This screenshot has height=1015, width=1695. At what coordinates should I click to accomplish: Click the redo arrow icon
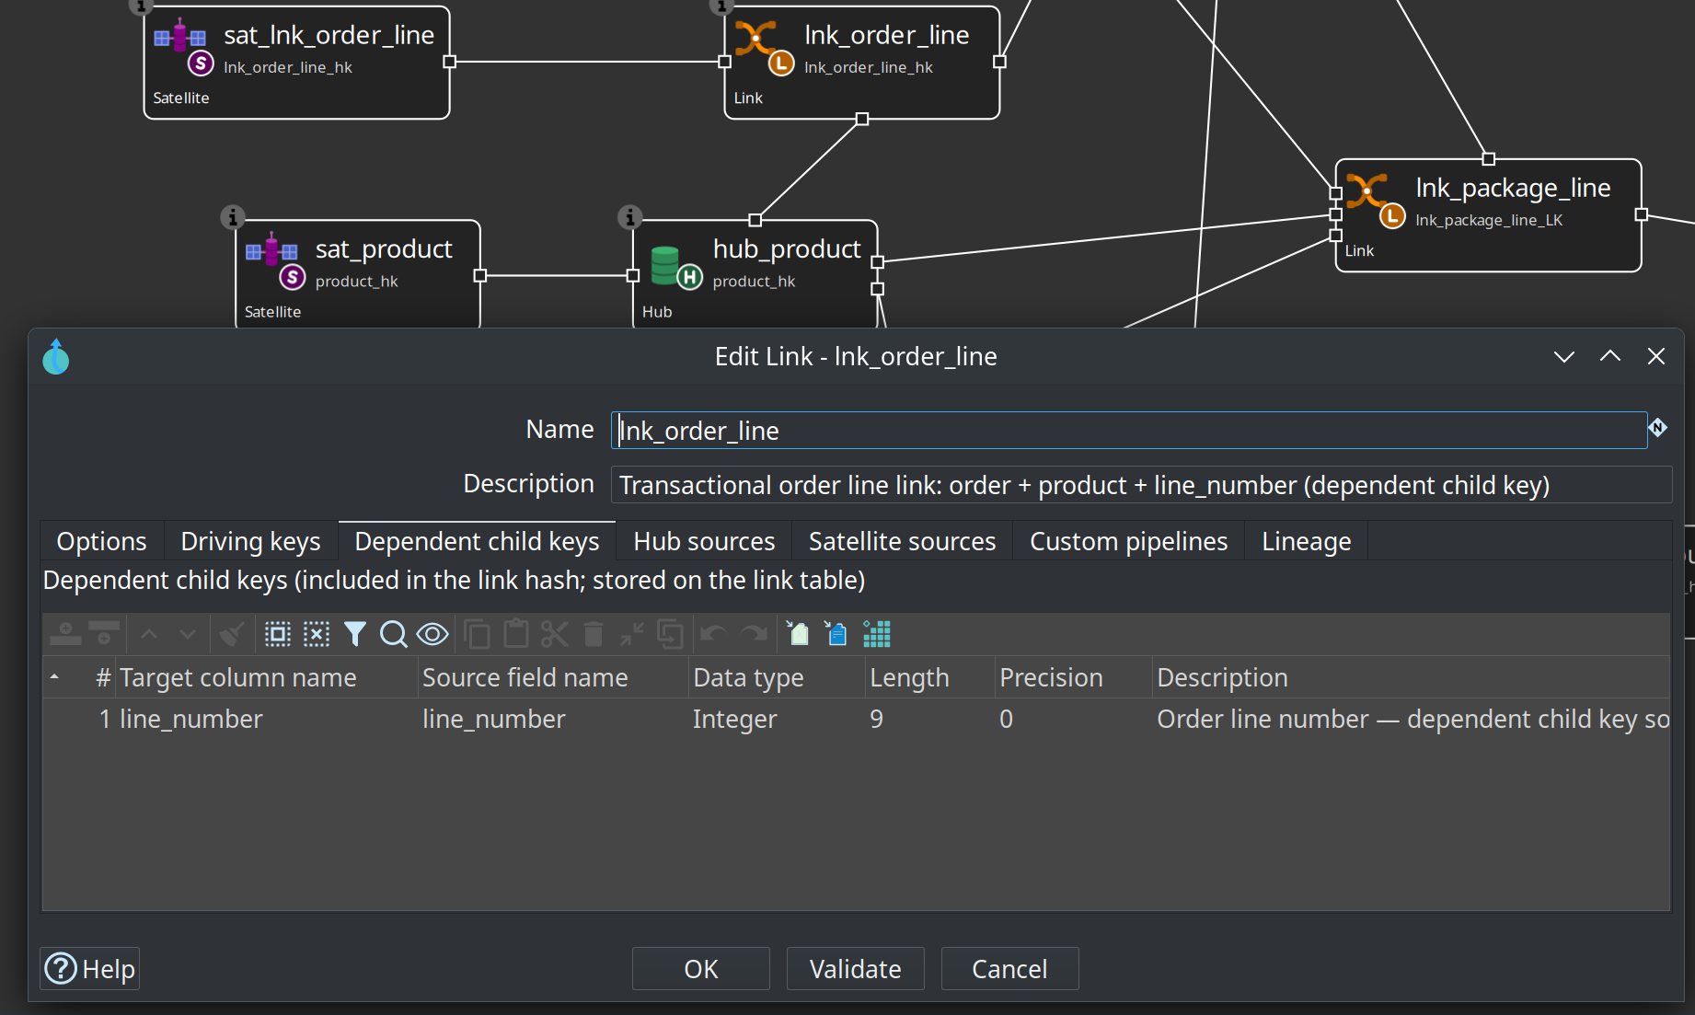[x=755, y=634]
